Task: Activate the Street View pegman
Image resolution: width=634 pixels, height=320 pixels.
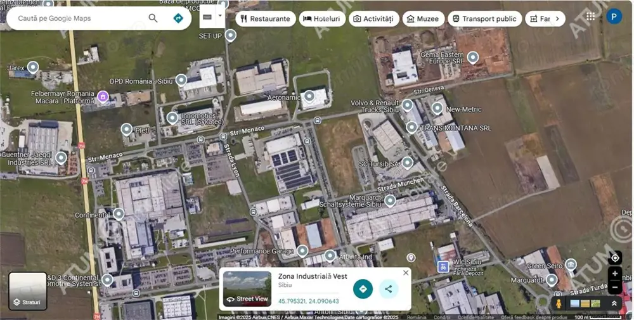Action: point(559,304)
